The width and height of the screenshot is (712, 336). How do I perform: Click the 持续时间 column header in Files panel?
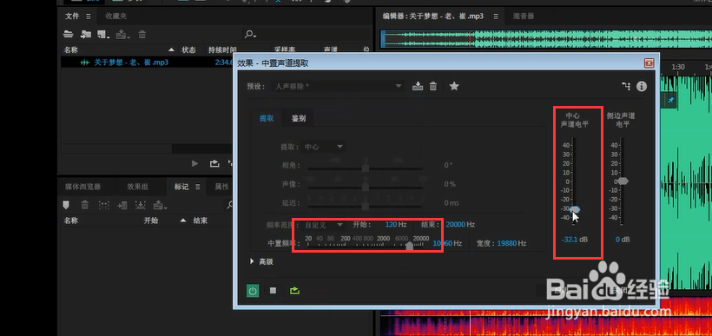222,49
